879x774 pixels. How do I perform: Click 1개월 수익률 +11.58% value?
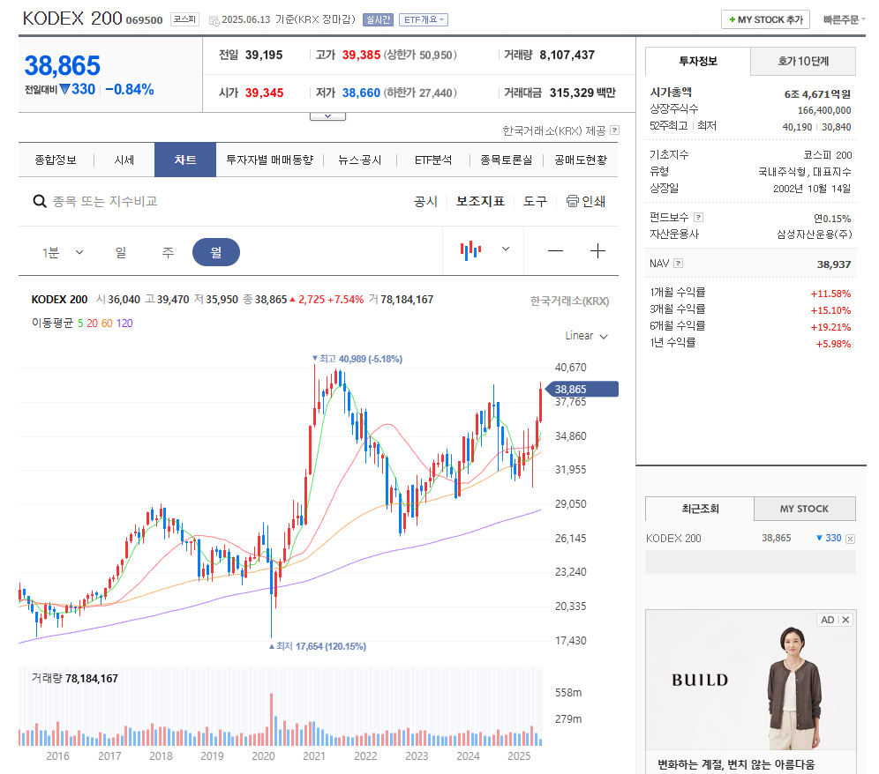click(830, 294)
